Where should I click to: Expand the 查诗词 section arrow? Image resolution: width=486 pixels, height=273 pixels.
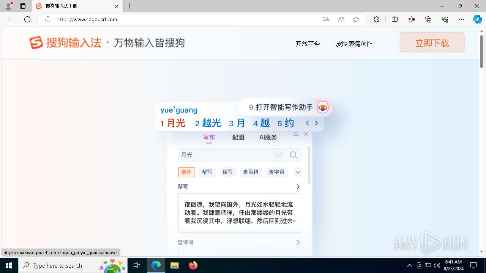tap(298, 243)
